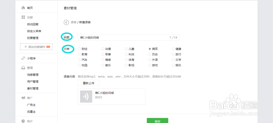Image resolution: width=273 pixels, height=123 pixels.
Task: Select the 文学 category radio button
Action: 173,60
